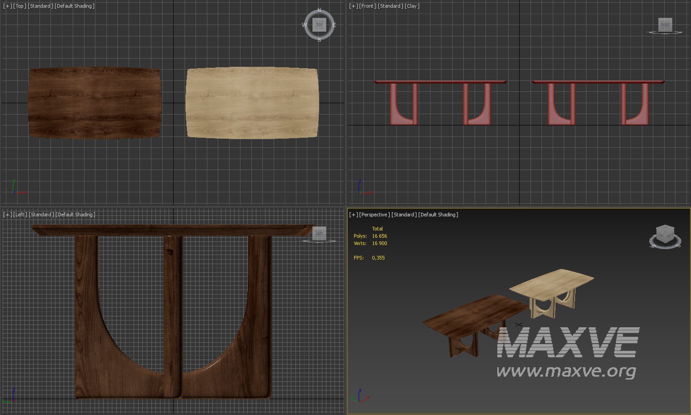Click the N compass direction on the ViewCube
This screenshot has height=415, width=691.
(319, 10)
